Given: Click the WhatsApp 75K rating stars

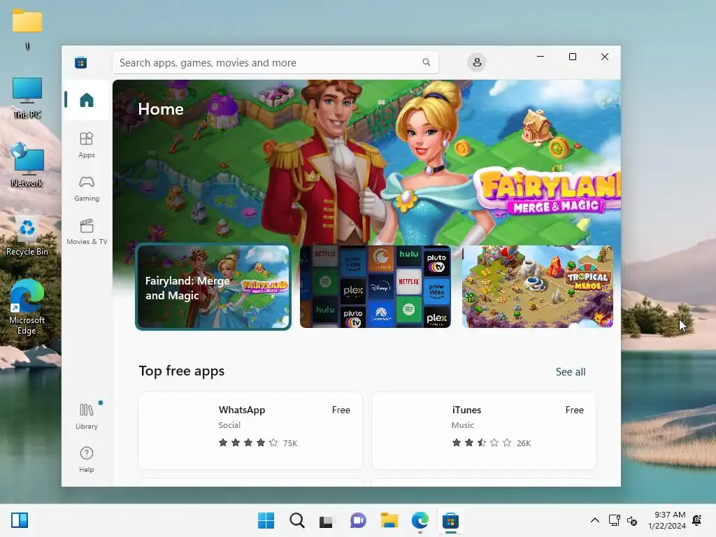Looking at the screenshot, I should pos(258,443).
